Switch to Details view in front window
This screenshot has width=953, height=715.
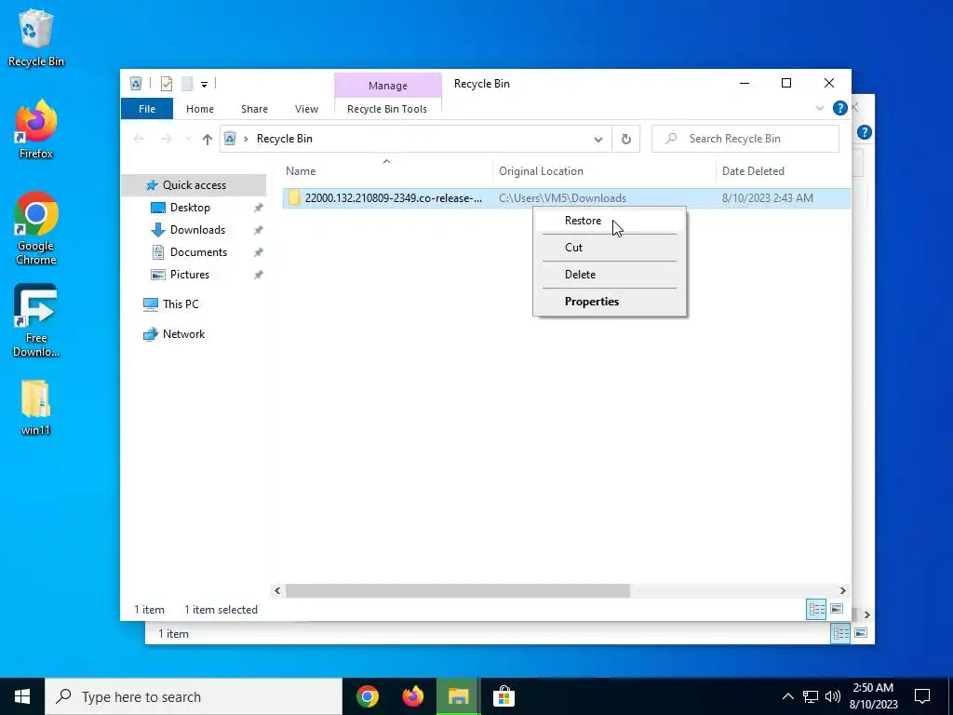click(x=816, y=609)
